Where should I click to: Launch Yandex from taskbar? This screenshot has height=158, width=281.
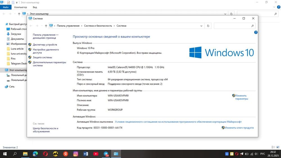click(x=65, y=154)
